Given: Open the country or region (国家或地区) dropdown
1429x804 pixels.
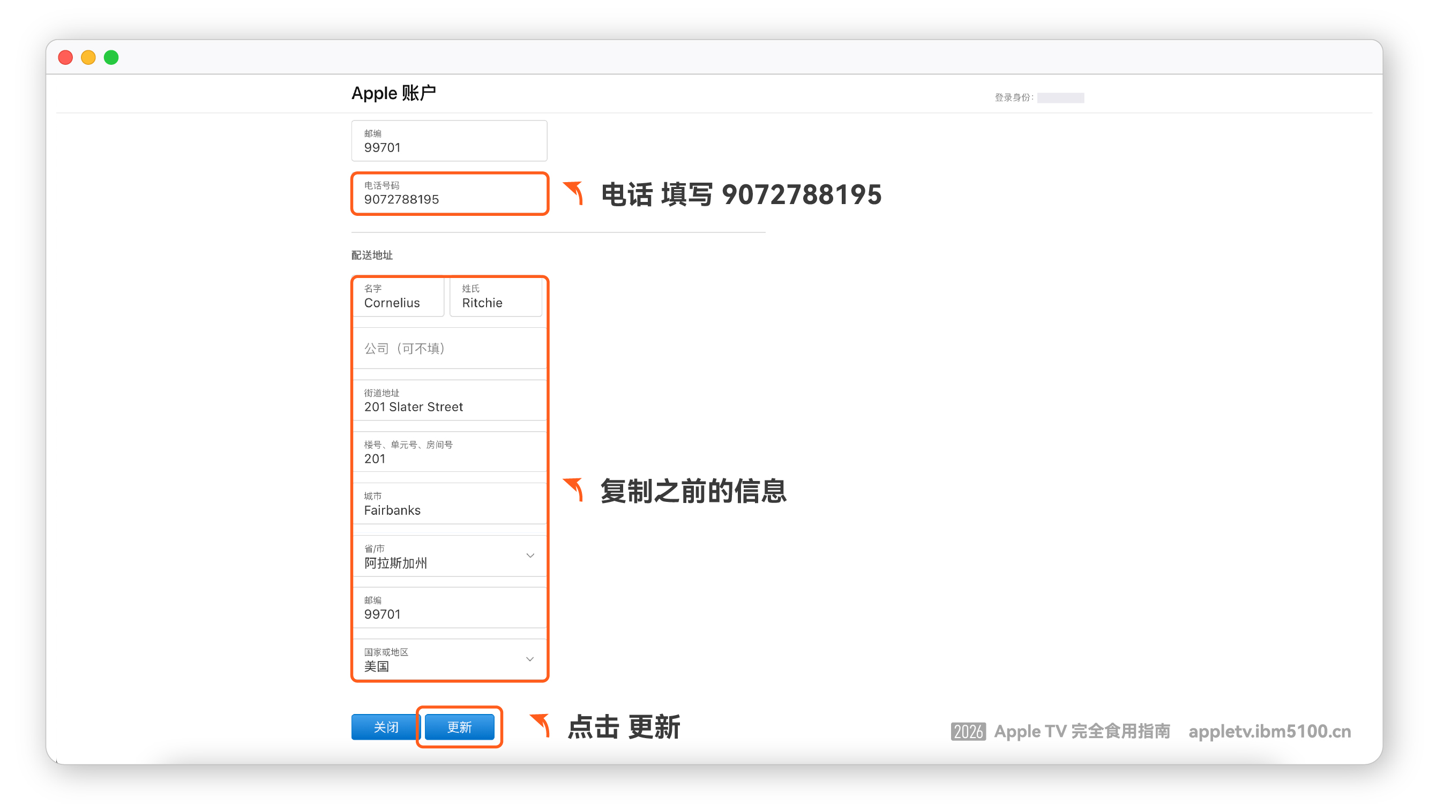Looking at the screenshot, I should tap(450, 659).
